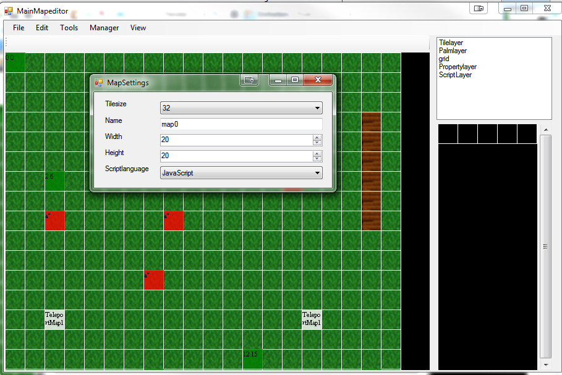Screen dimensions: 562x375
Task: Close the MapSettings dialog
Action: (318, 80)
